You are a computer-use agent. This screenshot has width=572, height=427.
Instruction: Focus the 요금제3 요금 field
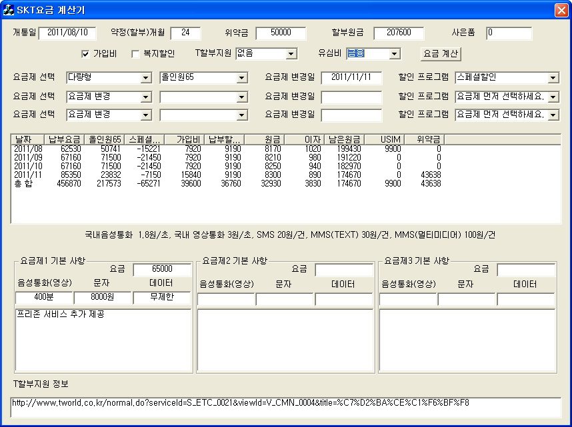click(x=526, y=270)
